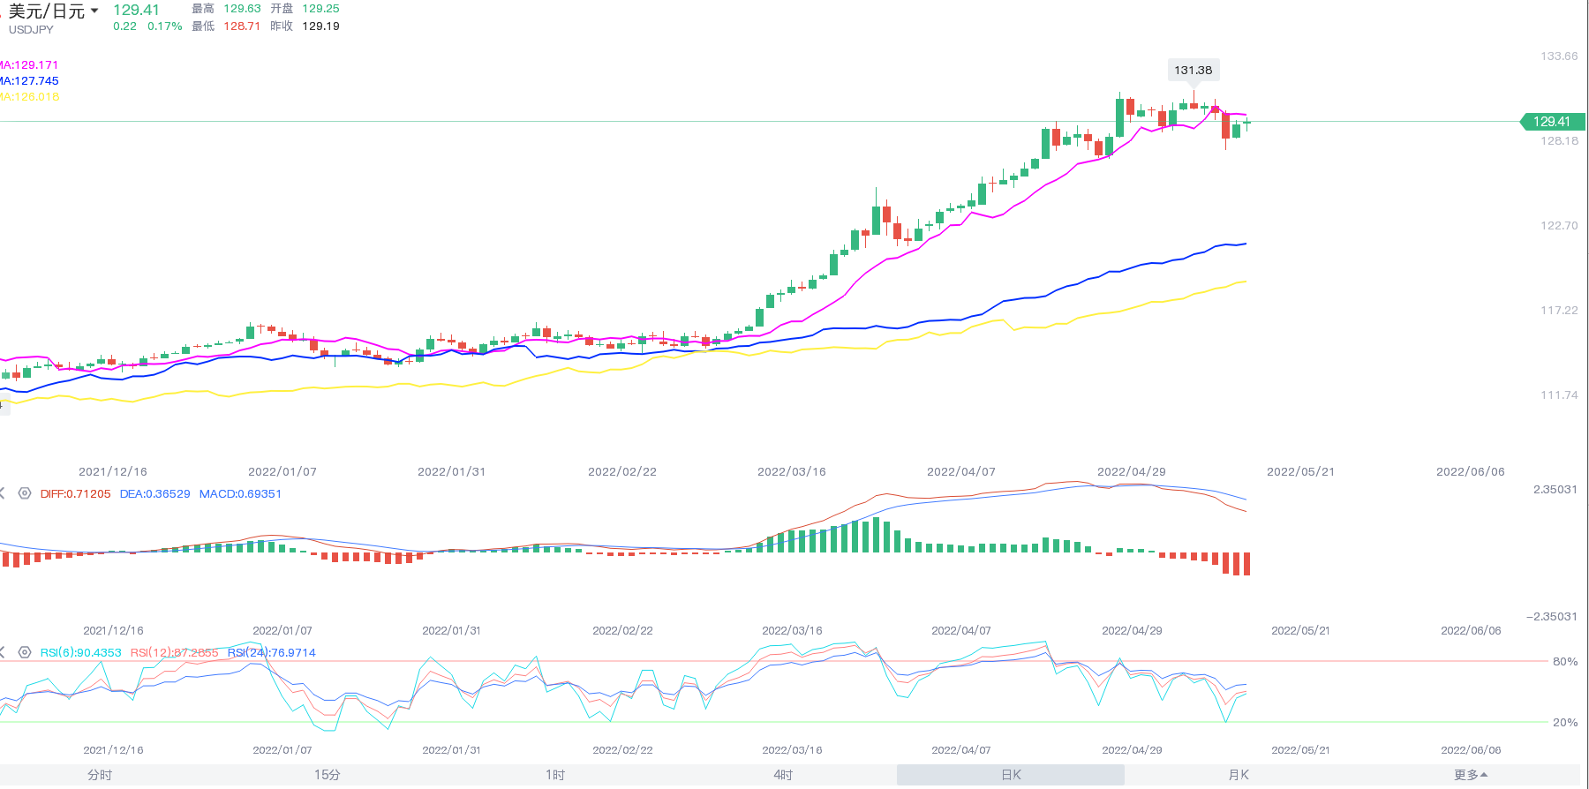This screenshot has width=1589, height=789.
Task: Switch to the 4时 timeframe
Action: coord(783,775)
